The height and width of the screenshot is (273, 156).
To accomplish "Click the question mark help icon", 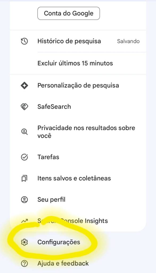I will click(24, 263).
